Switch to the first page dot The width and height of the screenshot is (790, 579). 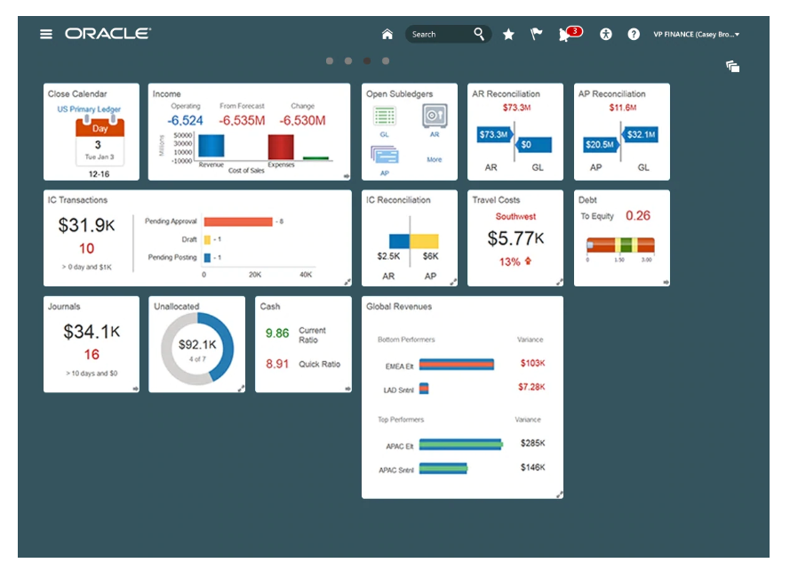click(330, 61)
